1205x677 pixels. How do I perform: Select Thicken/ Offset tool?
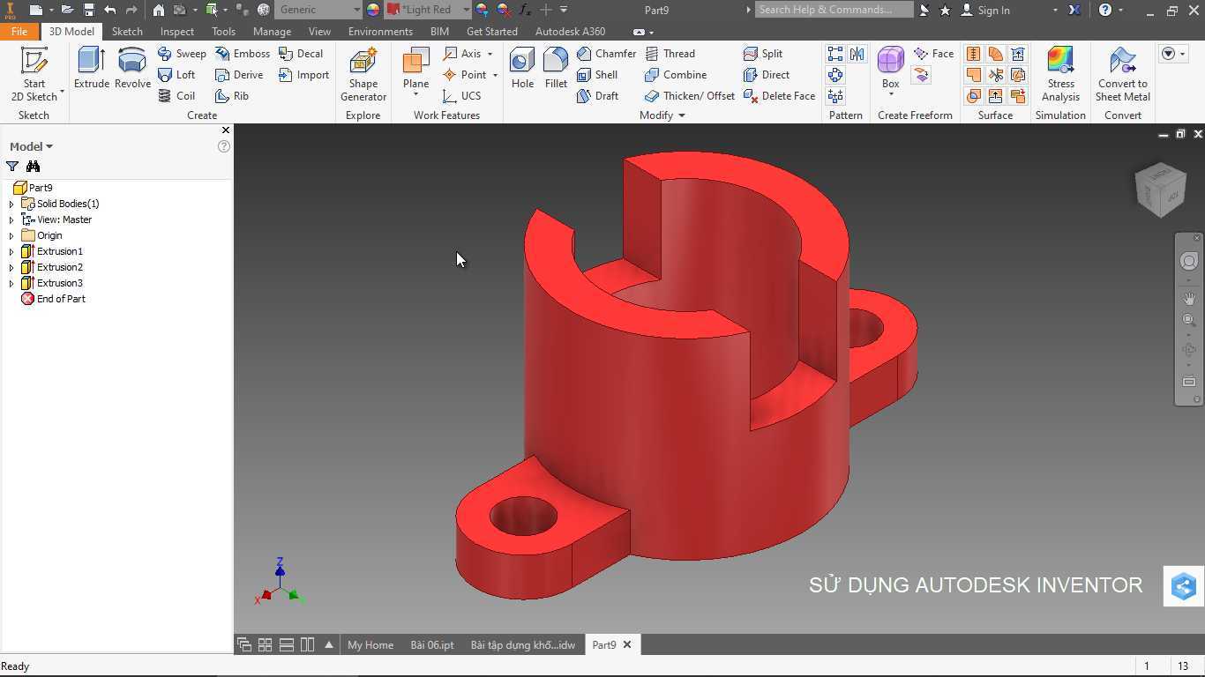(x=690, y=96)
